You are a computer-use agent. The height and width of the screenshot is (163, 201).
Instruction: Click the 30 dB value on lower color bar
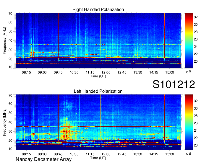point(196,108)
